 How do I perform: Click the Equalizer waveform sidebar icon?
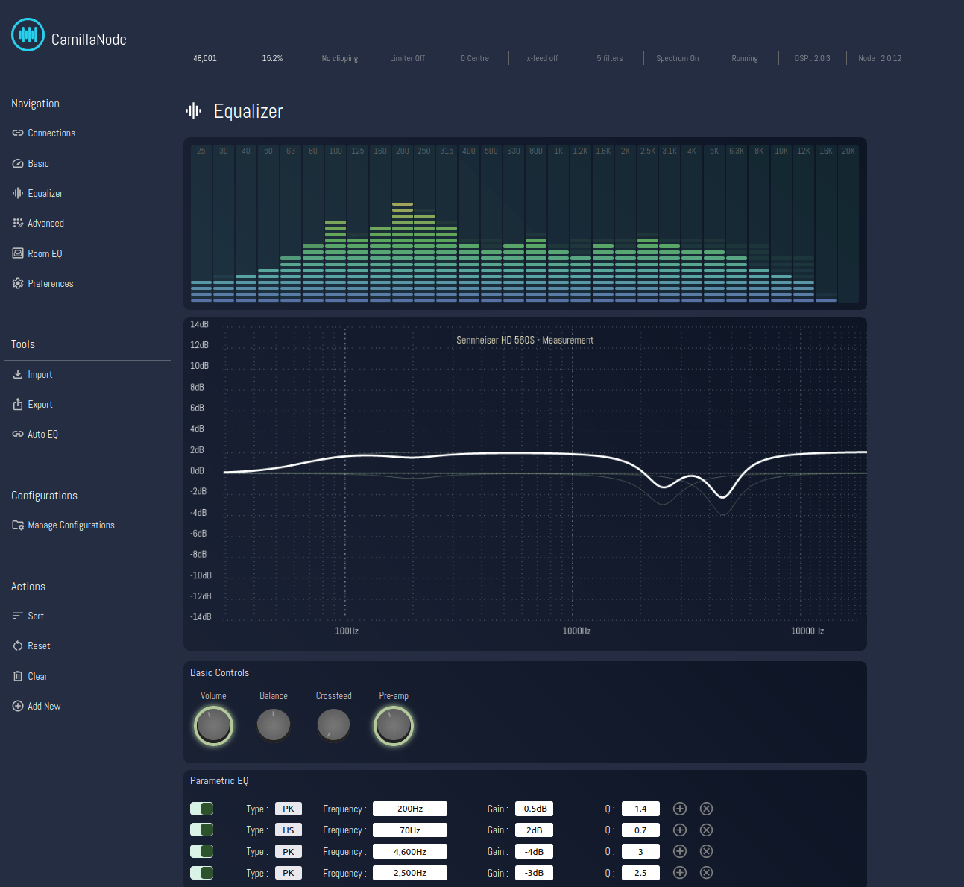pos(18,193)
